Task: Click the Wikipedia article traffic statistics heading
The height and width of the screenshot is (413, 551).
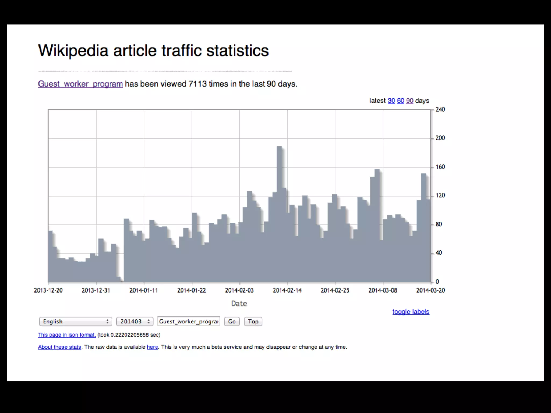Action: pos(153,51)
